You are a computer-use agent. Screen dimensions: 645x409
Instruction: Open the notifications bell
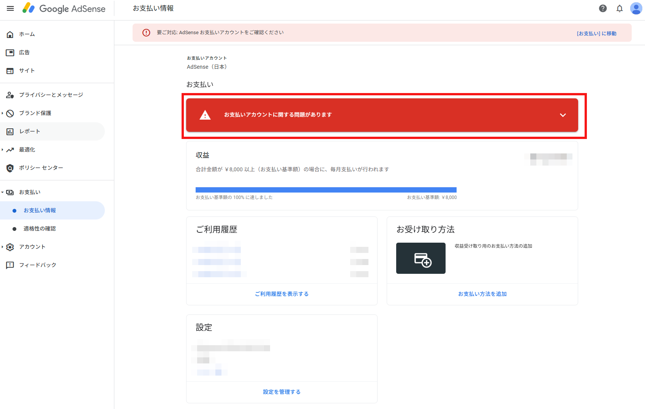click(x=620, y=8)
